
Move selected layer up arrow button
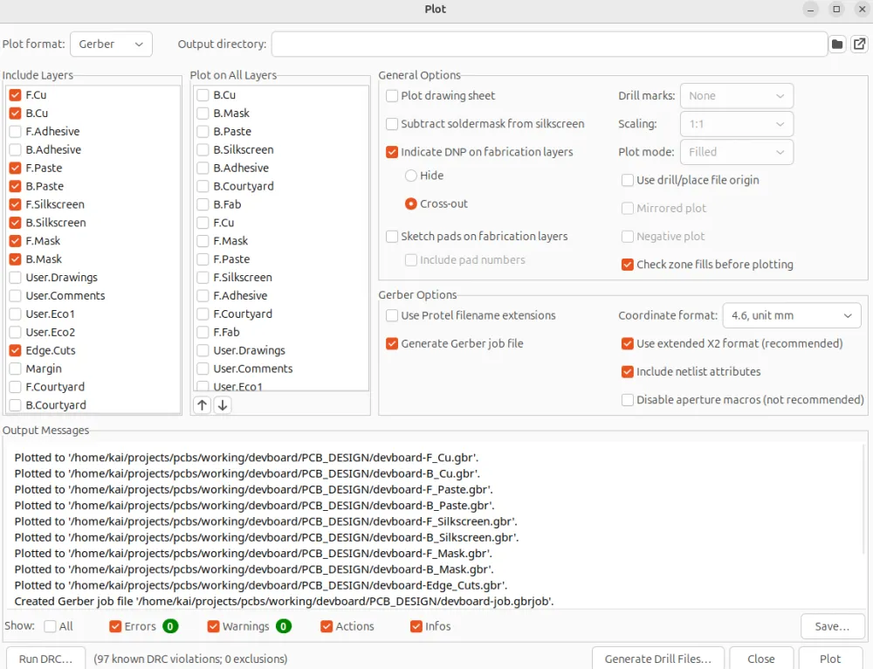pos(203,405)
